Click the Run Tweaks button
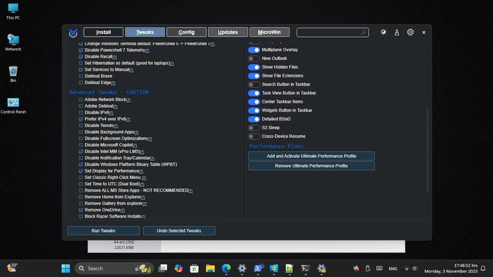This screenshot has width=493, height=277. [103, 231]
